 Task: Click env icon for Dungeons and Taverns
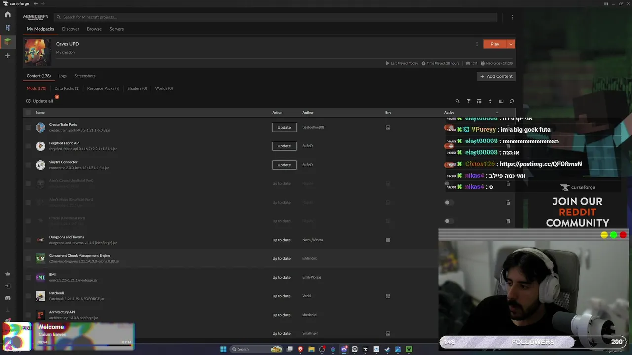pyautogui.click(x=388, y=240)
